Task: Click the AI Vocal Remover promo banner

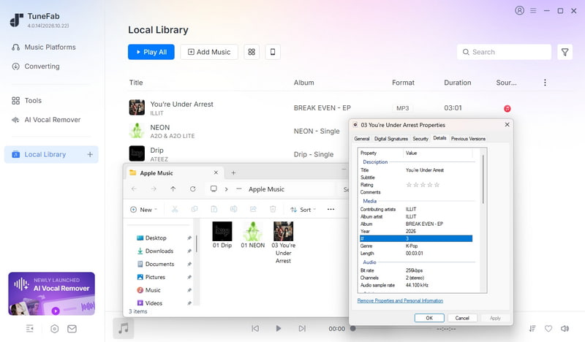Action: tap(51, 294)
